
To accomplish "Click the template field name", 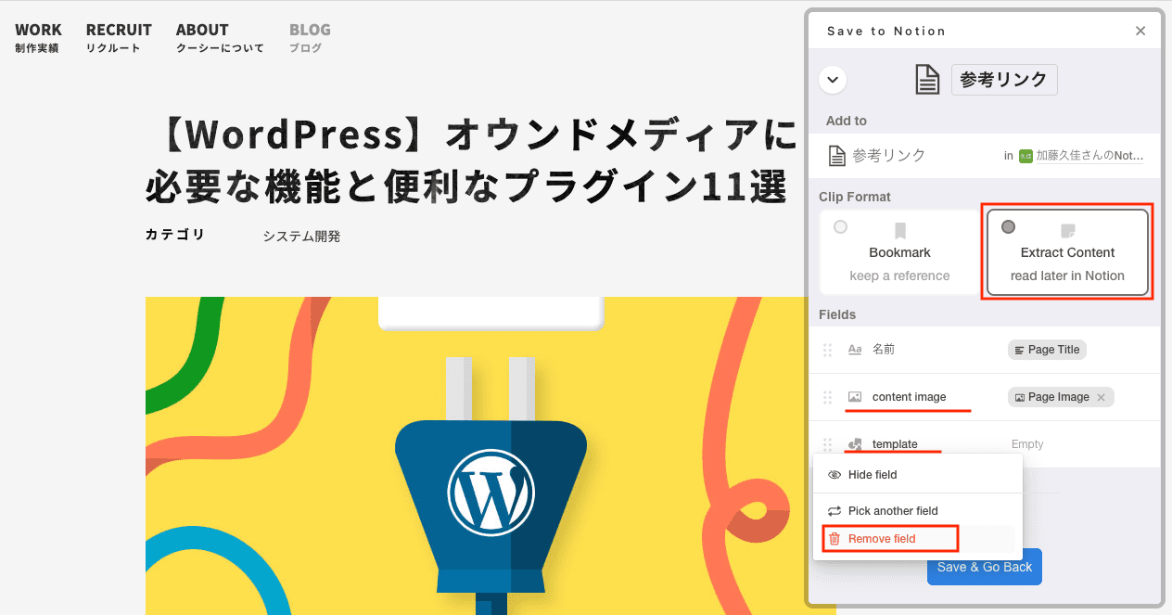I will pos(895,444).
